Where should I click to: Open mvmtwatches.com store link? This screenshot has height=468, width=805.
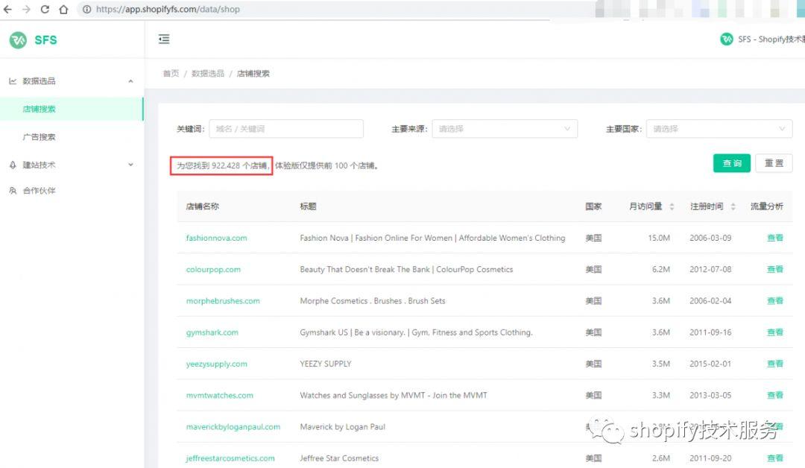[219, 395]
